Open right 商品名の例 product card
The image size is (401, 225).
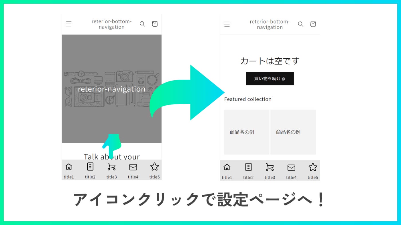(x=293, y=132)
